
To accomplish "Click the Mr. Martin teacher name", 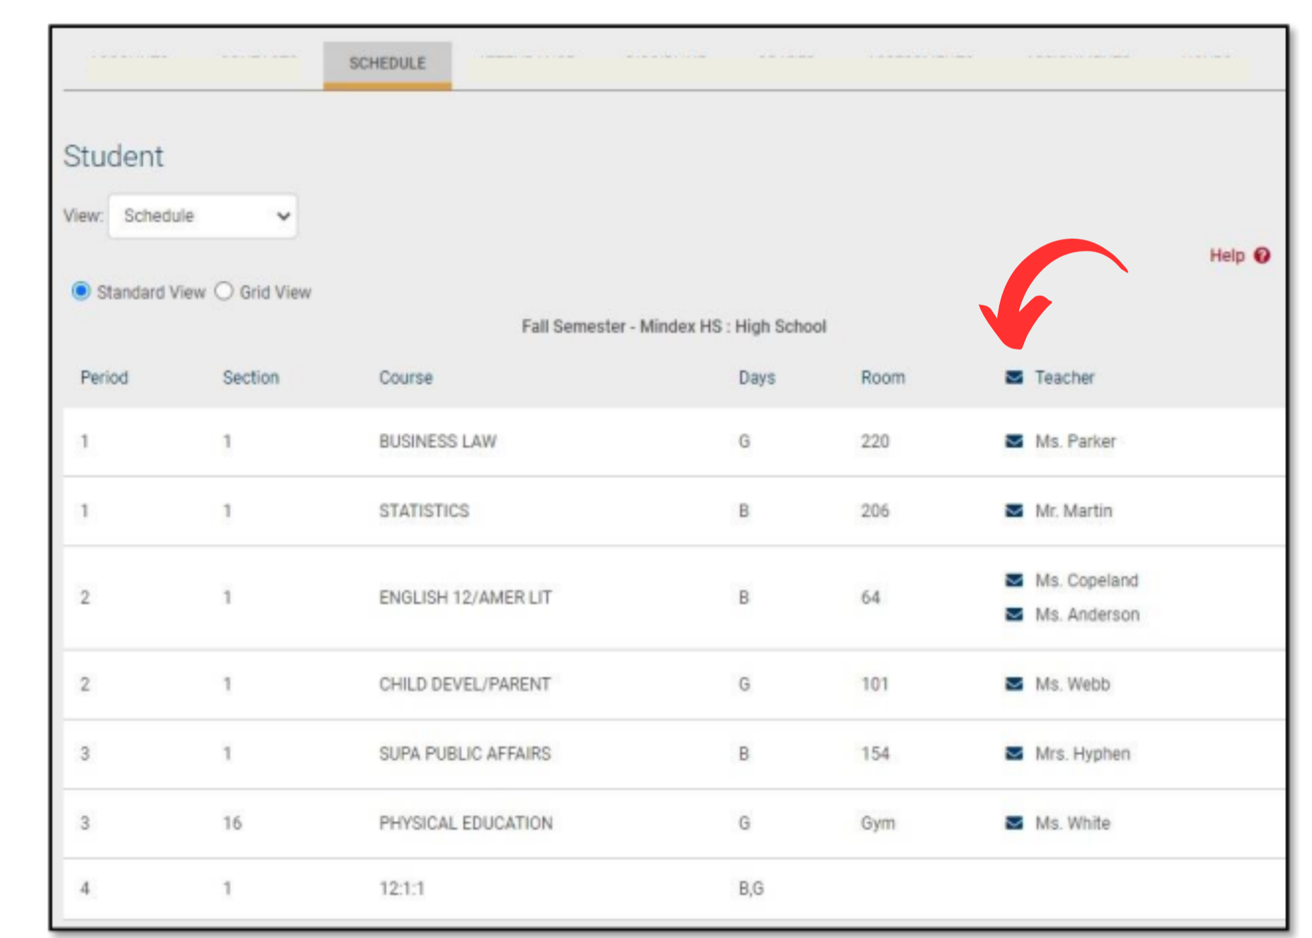I will click(x=1074, y=511).
